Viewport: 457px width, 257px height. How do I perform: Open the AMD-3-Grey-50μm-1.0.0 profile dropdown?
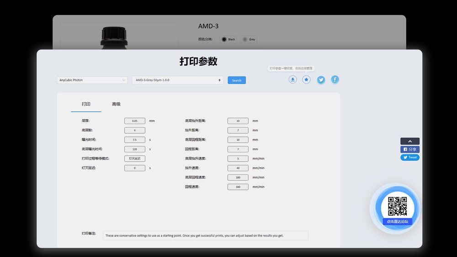coord(178,80)
